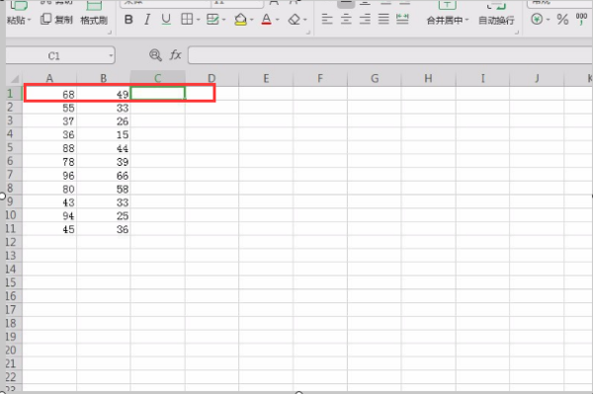The height and width of the screenshot is (394, 593).
Task: Click 合并居中 merge and center
Action: click(x=445, y=21)
